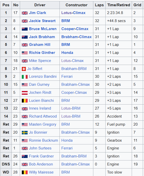144x176 pixels.
Task: Open Ferrari link in John Surtees's row
Action: [x=67, y=148]
